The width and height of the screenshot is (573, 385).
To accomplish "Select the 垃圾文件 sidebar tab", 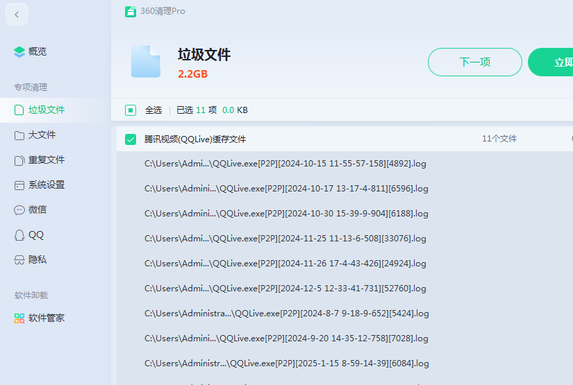I will pos(46,110).
